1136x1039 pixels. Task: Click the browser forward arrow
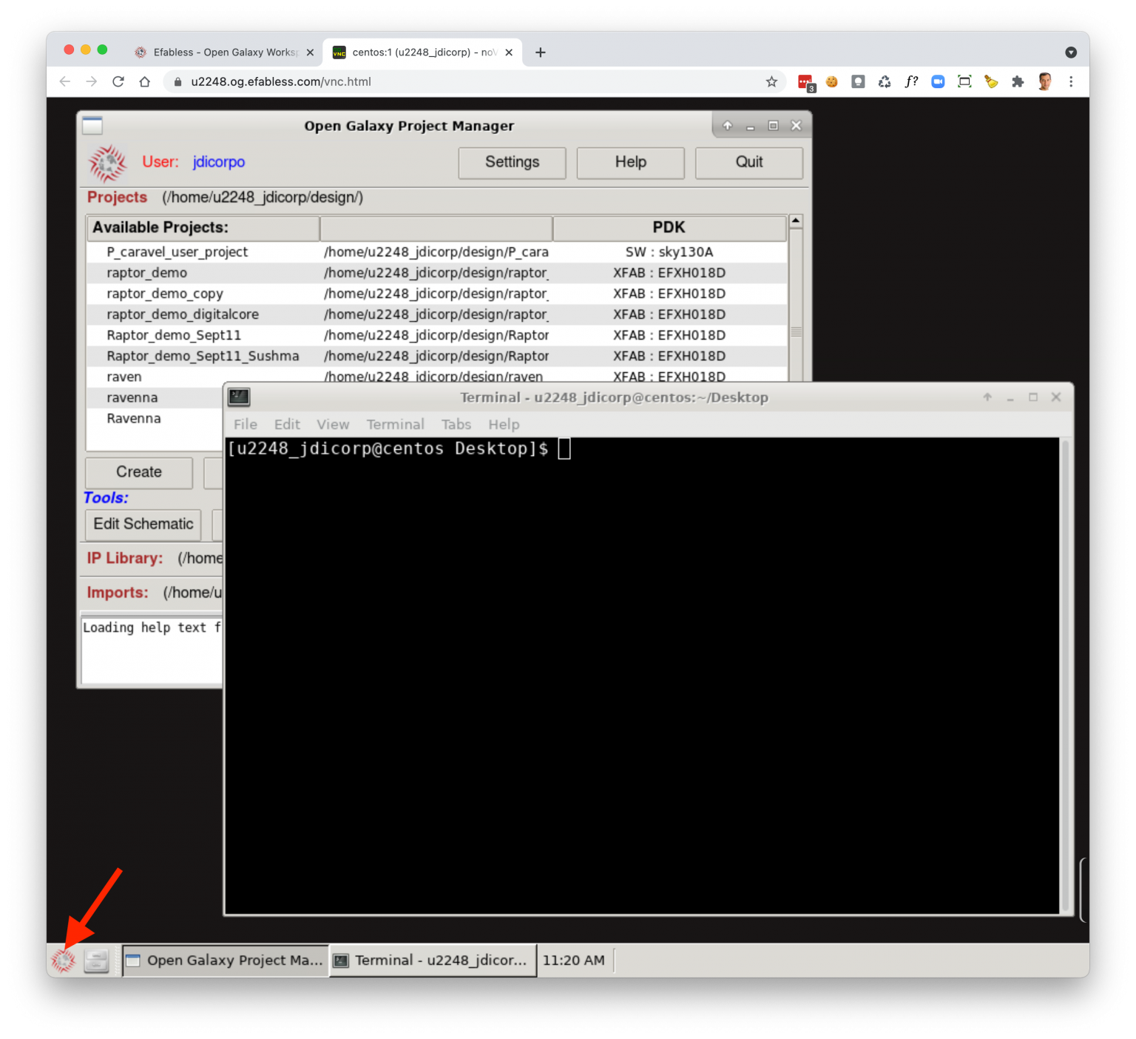pyautogui.click(x=92, y=81)
